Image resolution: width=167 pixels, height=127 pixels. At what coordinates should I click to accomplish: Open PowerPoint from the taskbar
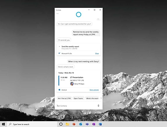point(74,124)
